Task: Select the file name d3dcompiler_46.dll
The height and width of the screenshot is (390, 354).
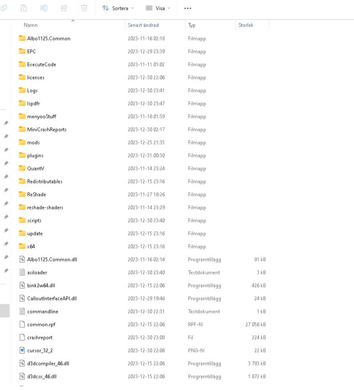Action: pos(48,363)
